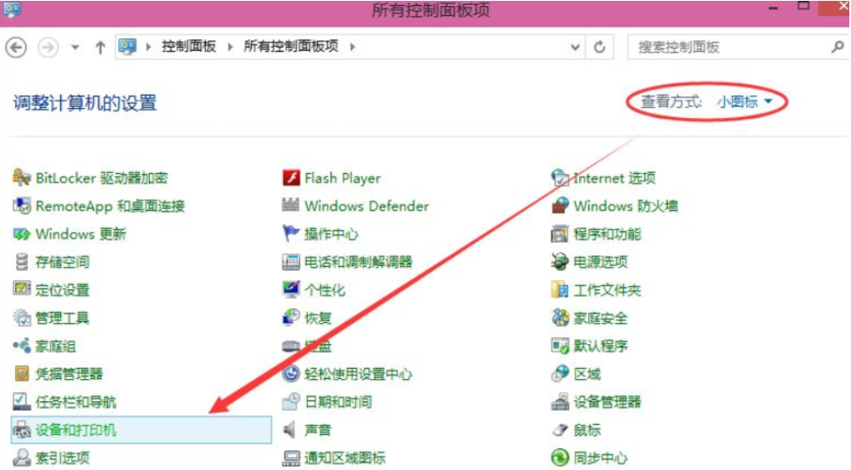This screenshot has height=470, width=851.
Task: Open the 任务栏和导航 icon
Action: [x=22, y=401]
